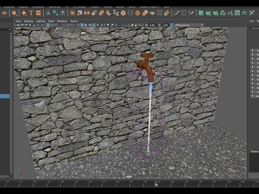Click the gamma value field 1.00

pos(165,25)
